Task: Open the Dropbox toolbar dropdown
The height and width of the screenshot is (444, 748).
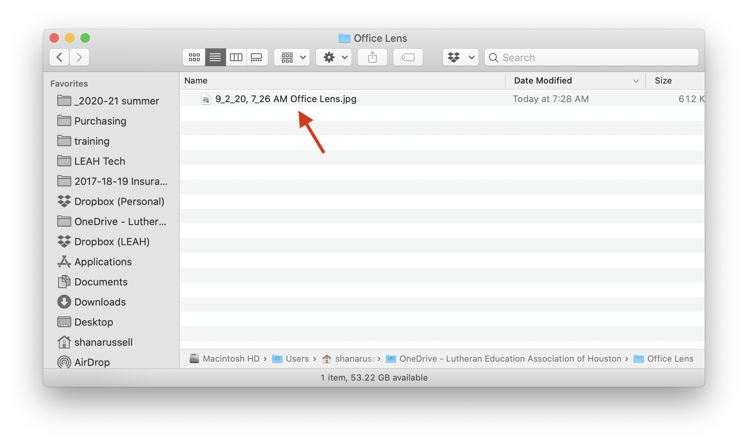Action: click(461, 57)
